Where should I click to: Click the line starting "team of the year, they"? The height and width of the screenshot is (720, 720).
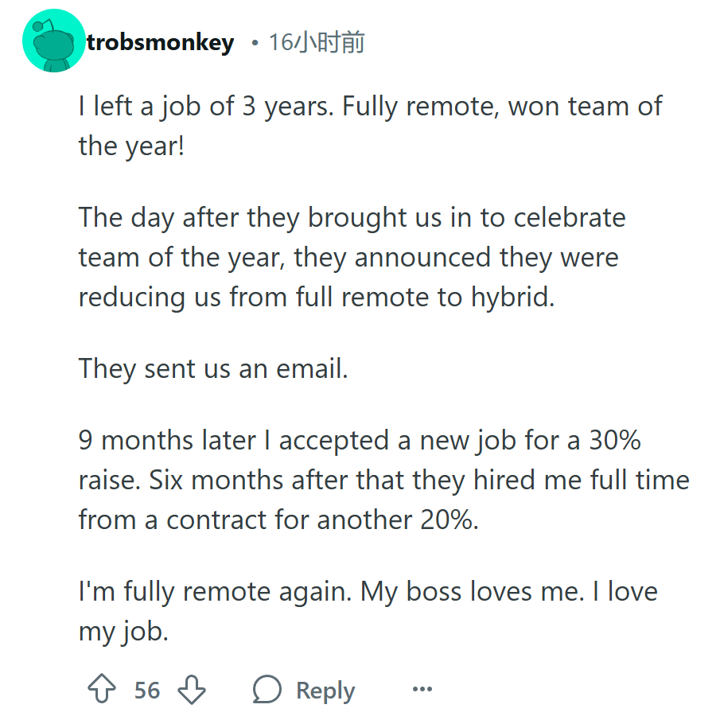pos(348,257)
